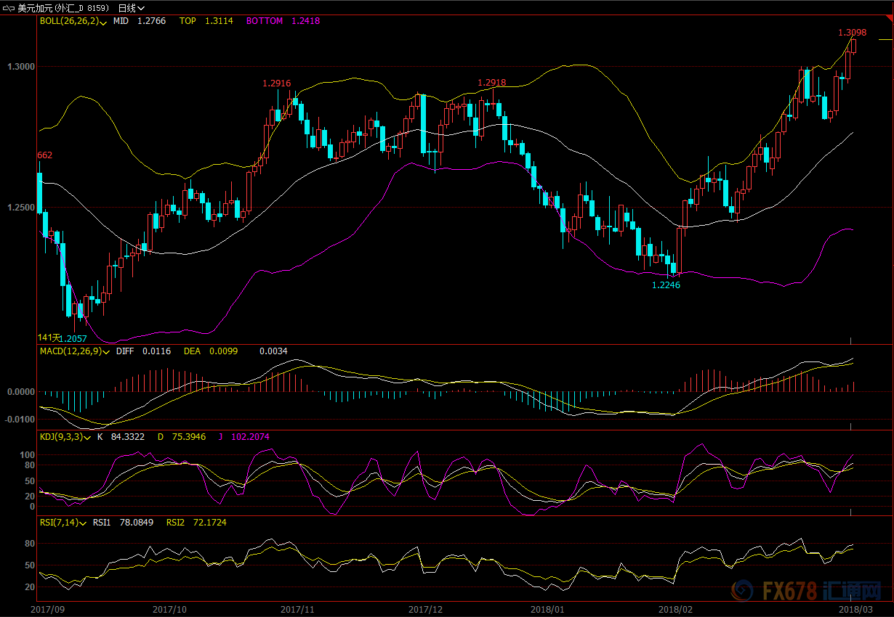This screenshot has width=894, height=617.
Task: Click the magenta BOTTOM band label
Action: click(265, 21)
